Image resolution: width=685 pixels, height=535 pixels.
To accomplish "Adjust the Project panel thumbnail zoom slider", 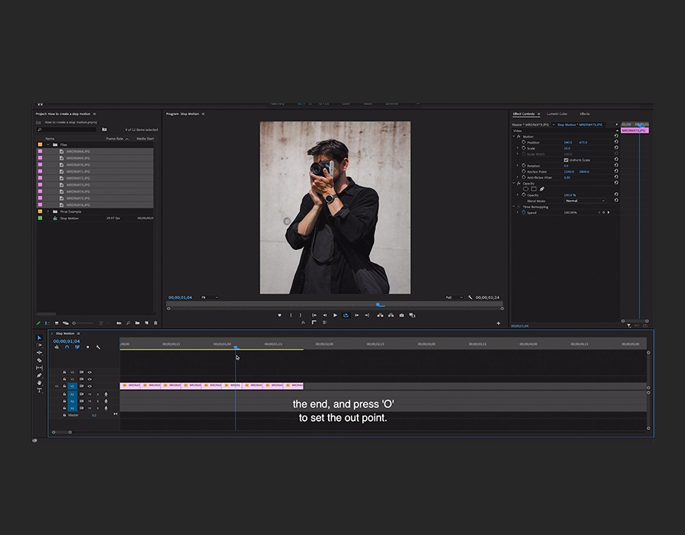I will tap(83, 323).
